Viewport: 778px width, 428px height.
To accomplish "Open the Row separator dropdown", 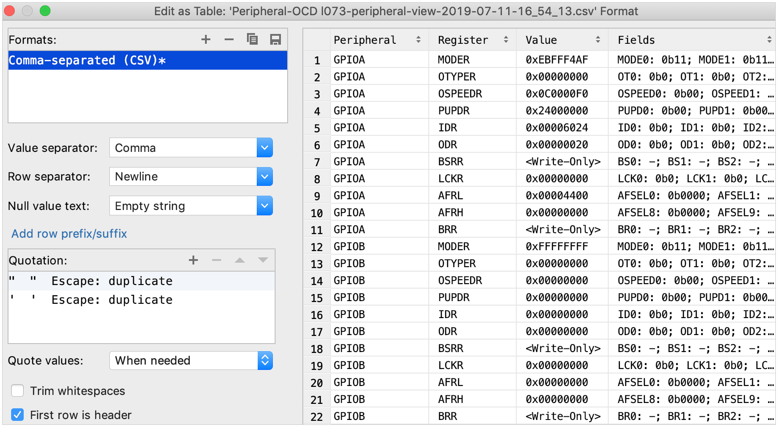I will pyautogui.click(x=264, y=176).
